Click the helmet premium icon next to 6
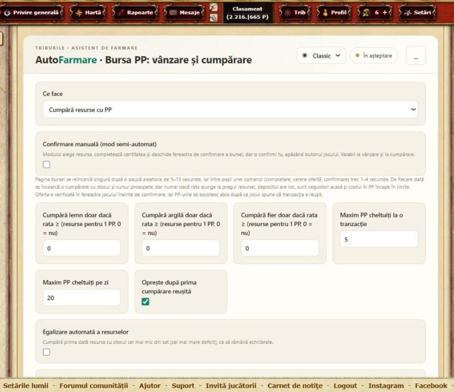 coord(366,13)
